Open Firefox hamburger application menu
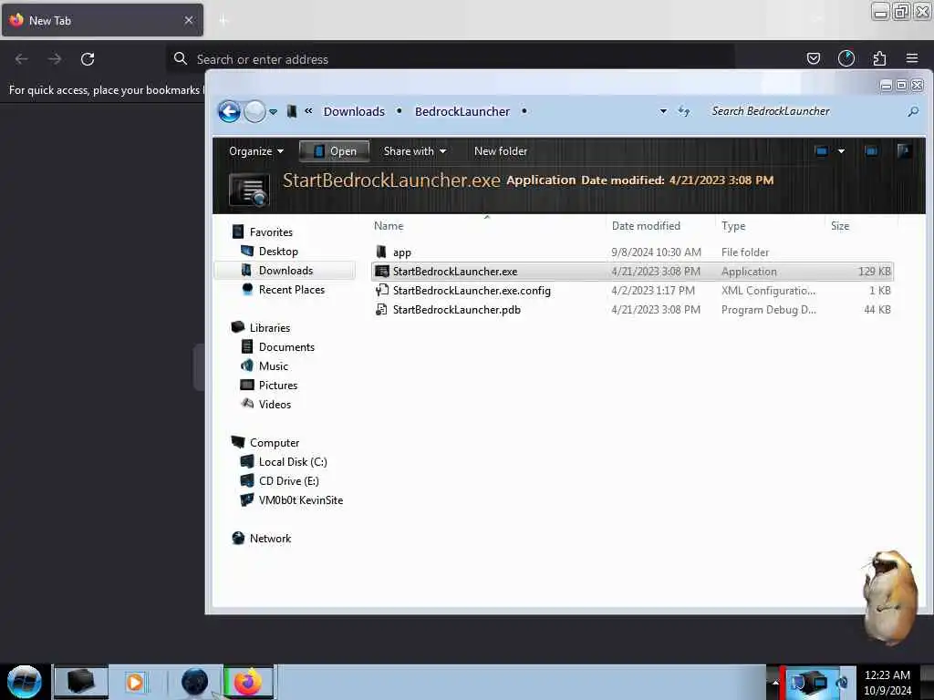 (x=912, y=58)
